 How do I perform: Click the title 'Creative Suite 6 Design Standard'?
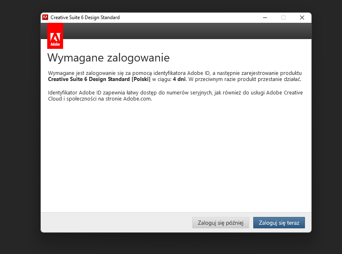pyautogui.click(x=85, y=18)
